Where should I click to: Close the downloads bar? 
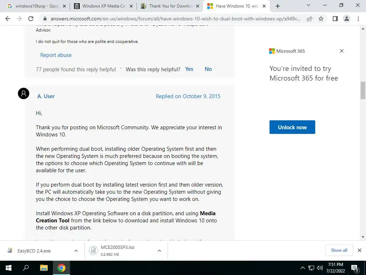click(360, 250)
